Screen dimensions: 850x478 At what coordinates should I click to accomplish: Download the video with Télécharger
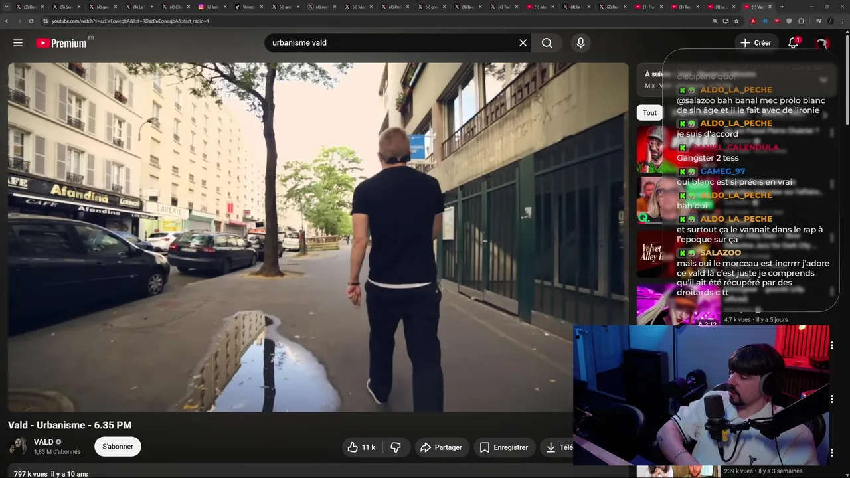tap(558, 447)
